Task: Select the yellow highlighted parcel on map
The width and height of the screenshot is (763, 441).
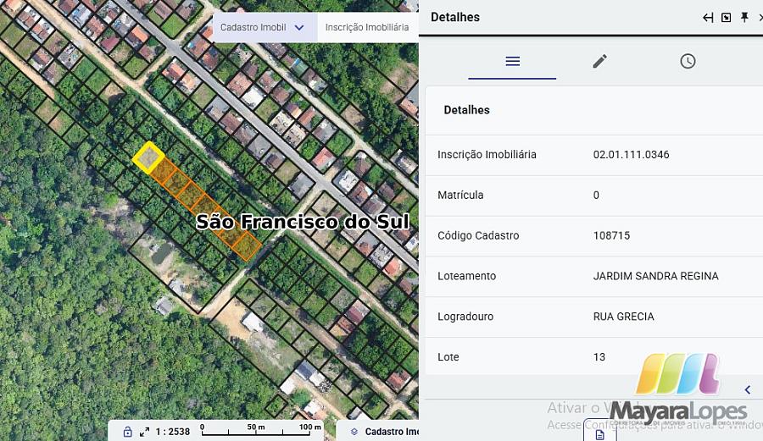Action: click(x=148, y=157)
